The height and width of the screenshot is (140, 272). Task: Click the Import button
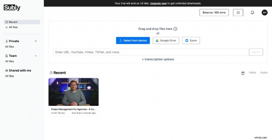256,52
